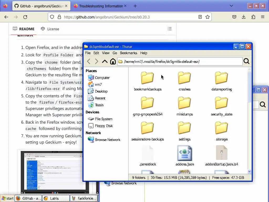The image size is (269, 202).
Task: Open Thunar Bookmarks menu
Action: coord(128,53)
